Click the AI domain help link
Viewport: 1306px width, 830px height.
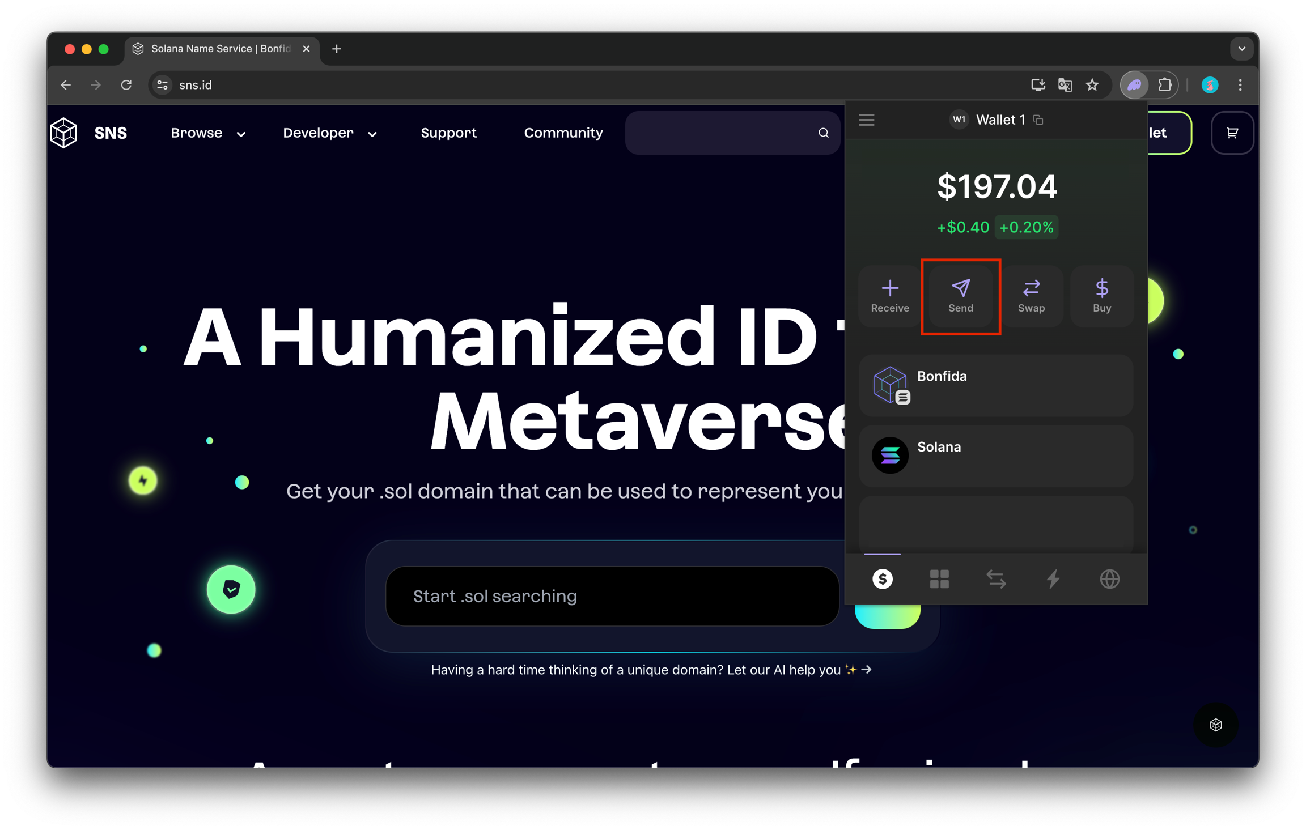[x=651, y=670]
